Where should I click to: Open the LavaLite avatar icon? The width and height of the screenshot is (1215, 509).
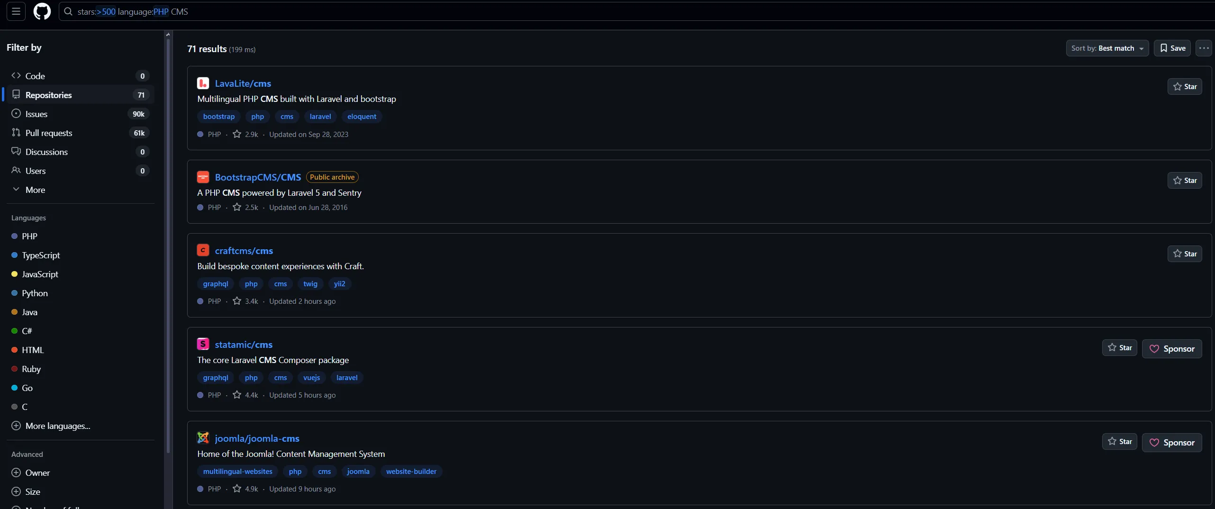[203, 83]
